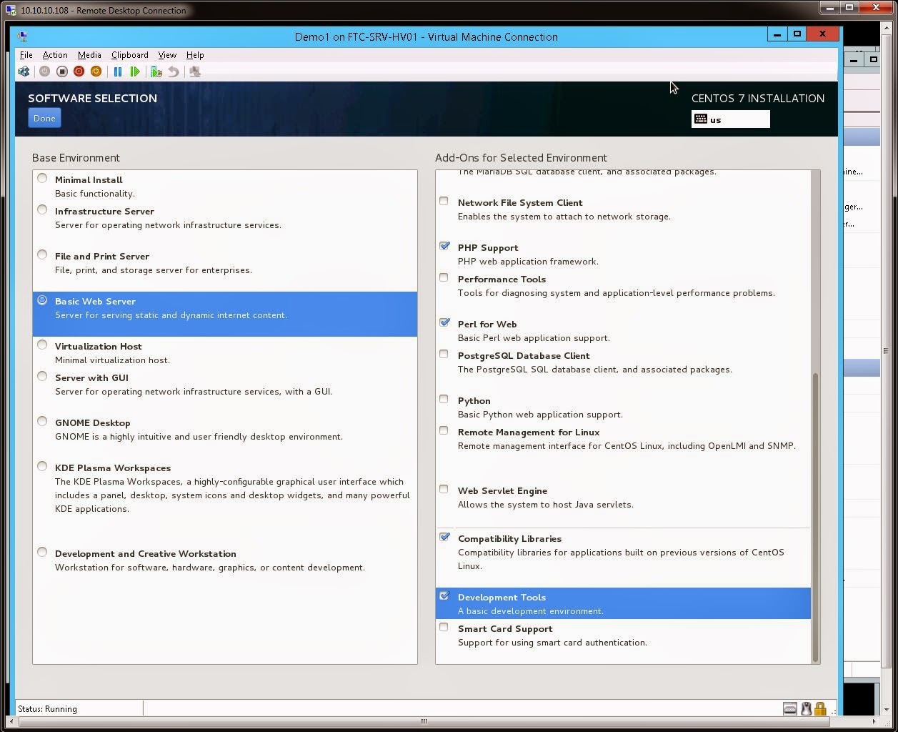The image size is (898, 732).
Task: Click the 'CENTOS 7 INSTALLATION' title text
Action: coord(758,98)
